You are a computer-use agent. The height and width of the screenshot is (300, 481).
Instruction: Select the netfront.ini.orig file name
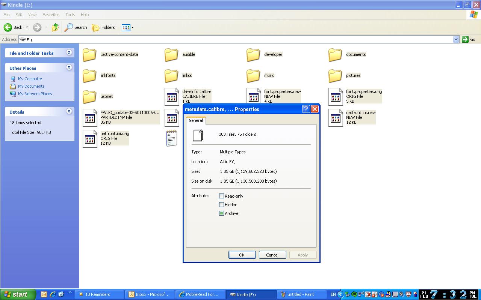click(x=115, y=133)
